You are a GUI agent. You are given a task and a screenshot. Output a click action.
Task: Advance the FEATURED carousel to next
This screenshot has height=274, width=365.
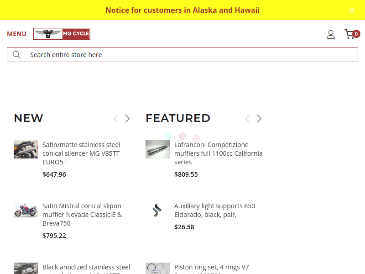pos(259,119)
